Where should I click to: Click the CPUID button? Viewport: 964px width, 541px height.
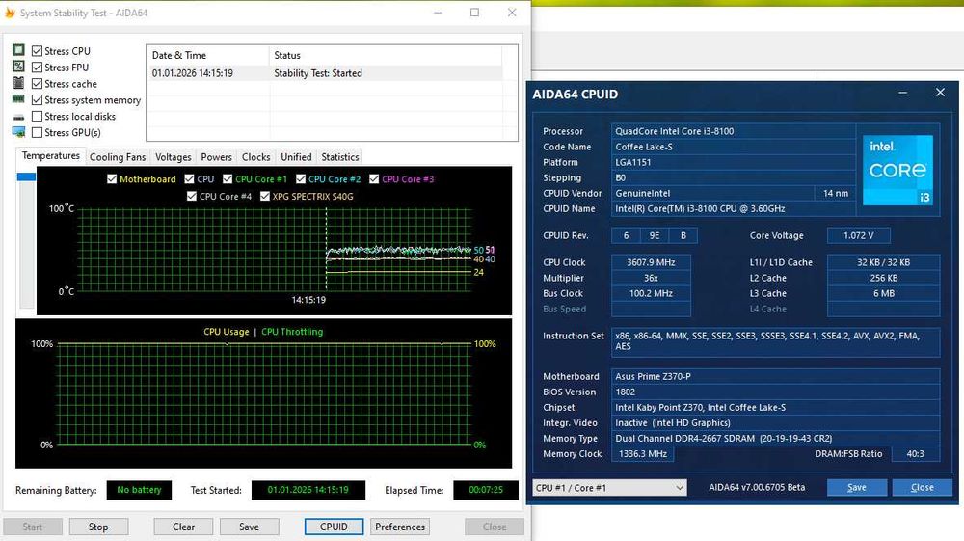[x=334, y=527]
